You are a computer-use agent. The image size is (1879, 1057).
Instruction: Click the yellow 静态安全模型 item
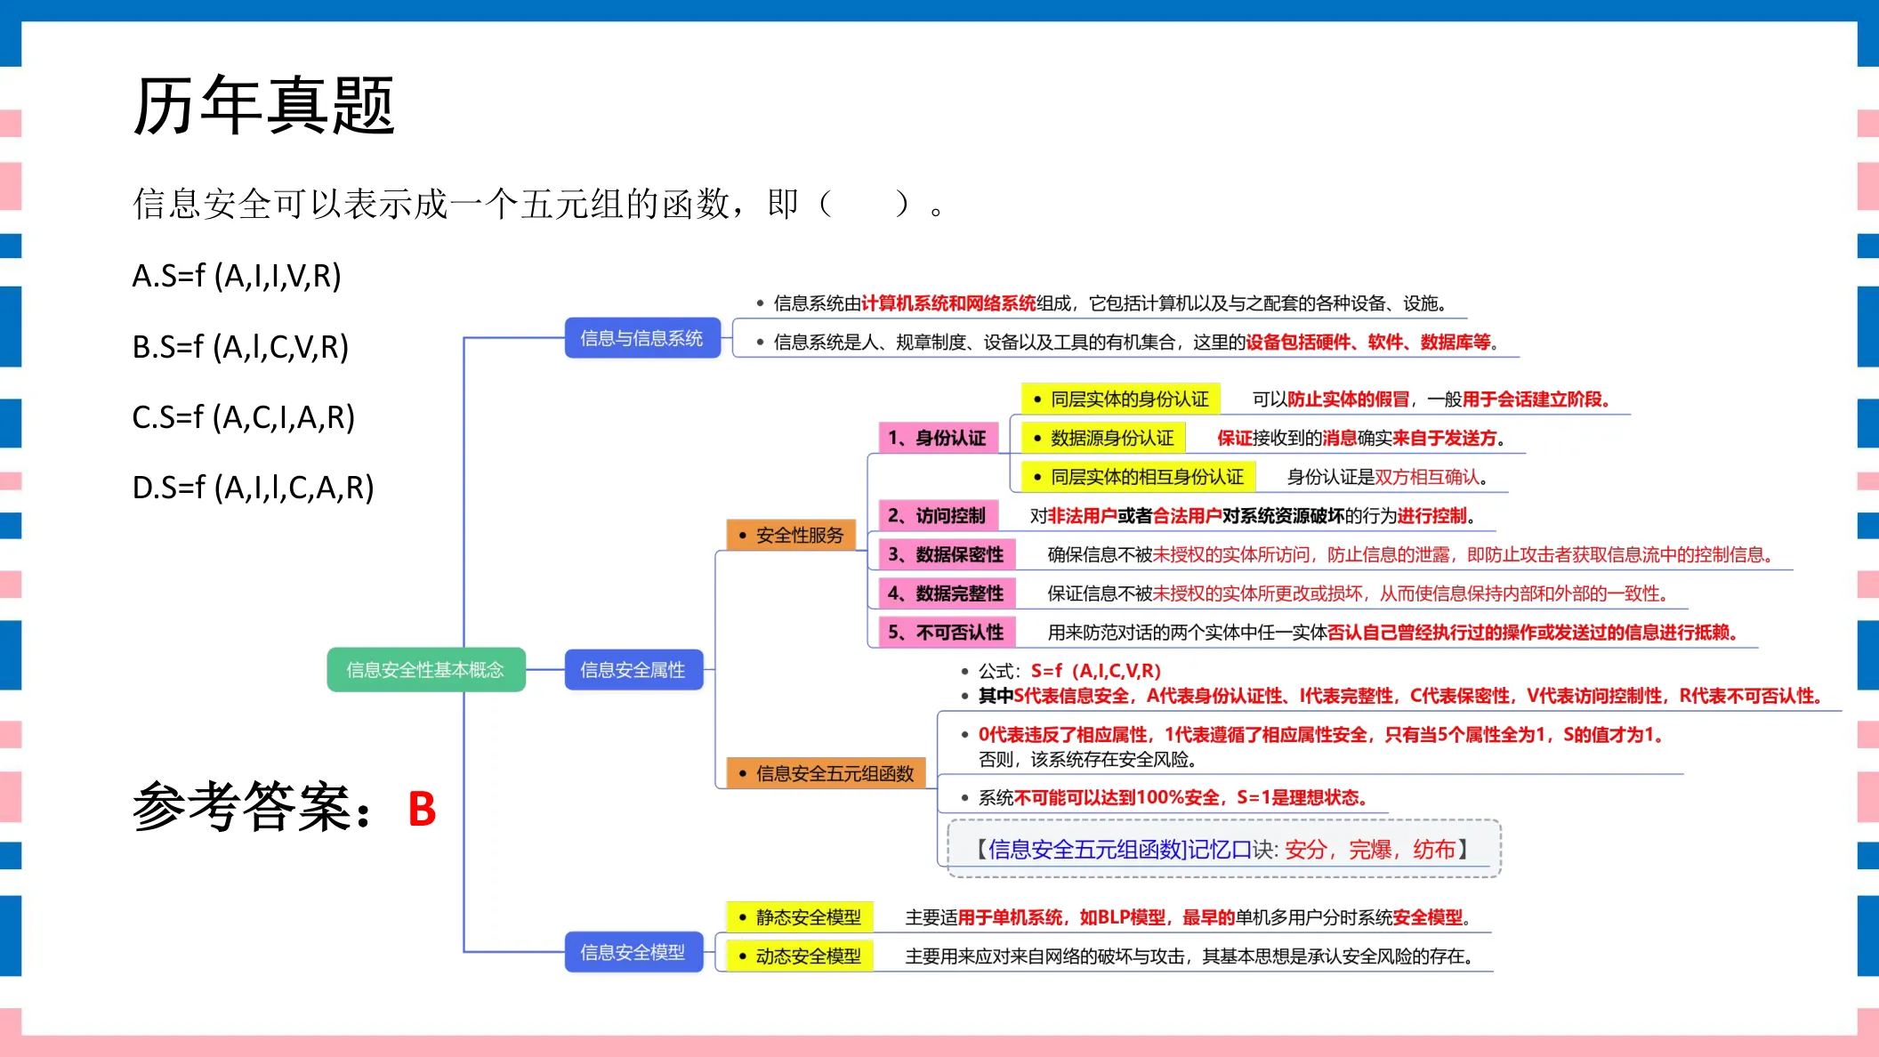pyautogui.click(x=800, y=917)
